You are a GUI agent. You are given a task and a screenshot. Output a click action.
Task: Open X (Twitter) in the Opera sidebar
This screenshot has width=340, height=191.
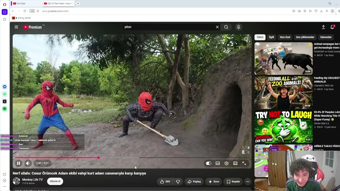[x=5, y=101]
